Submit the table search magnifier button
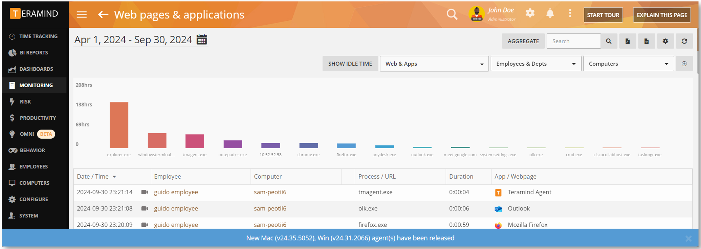Viewport: 701px width, 249px height. [x=609, y=41]
